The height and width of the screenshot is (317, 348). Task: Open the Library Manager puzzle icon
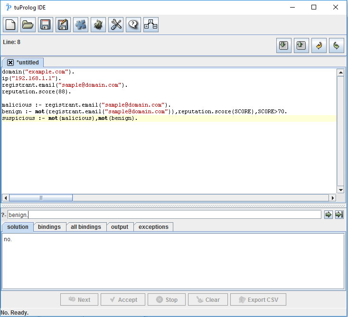[x=81, y=25]
